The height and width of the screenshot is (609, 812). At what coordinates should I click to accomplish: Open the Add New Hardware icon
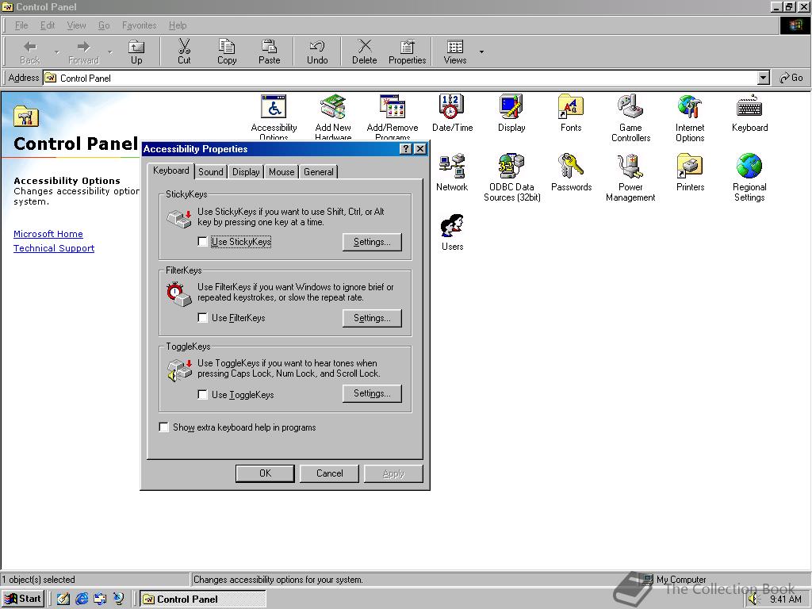pyautogui.click(x=333, y=108)
